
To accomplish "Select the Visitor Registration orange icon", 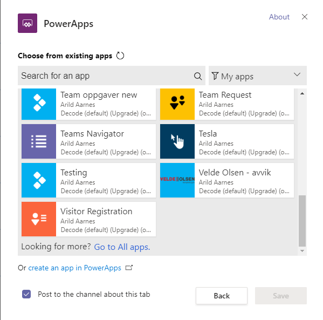I will [x=39, y=219].
